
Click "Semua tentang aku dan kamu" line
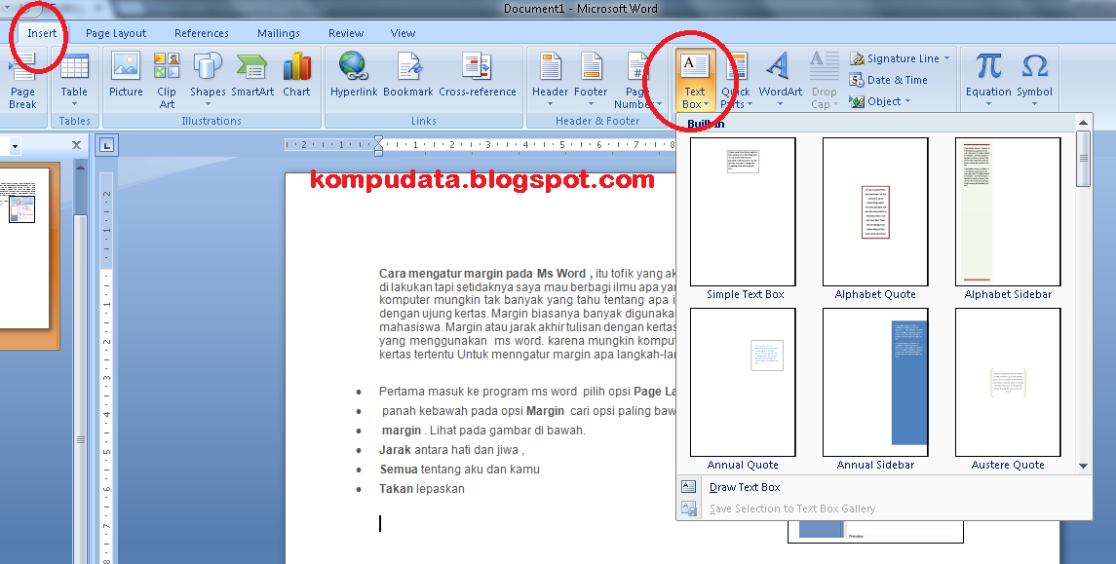click(x=459, y=470)
